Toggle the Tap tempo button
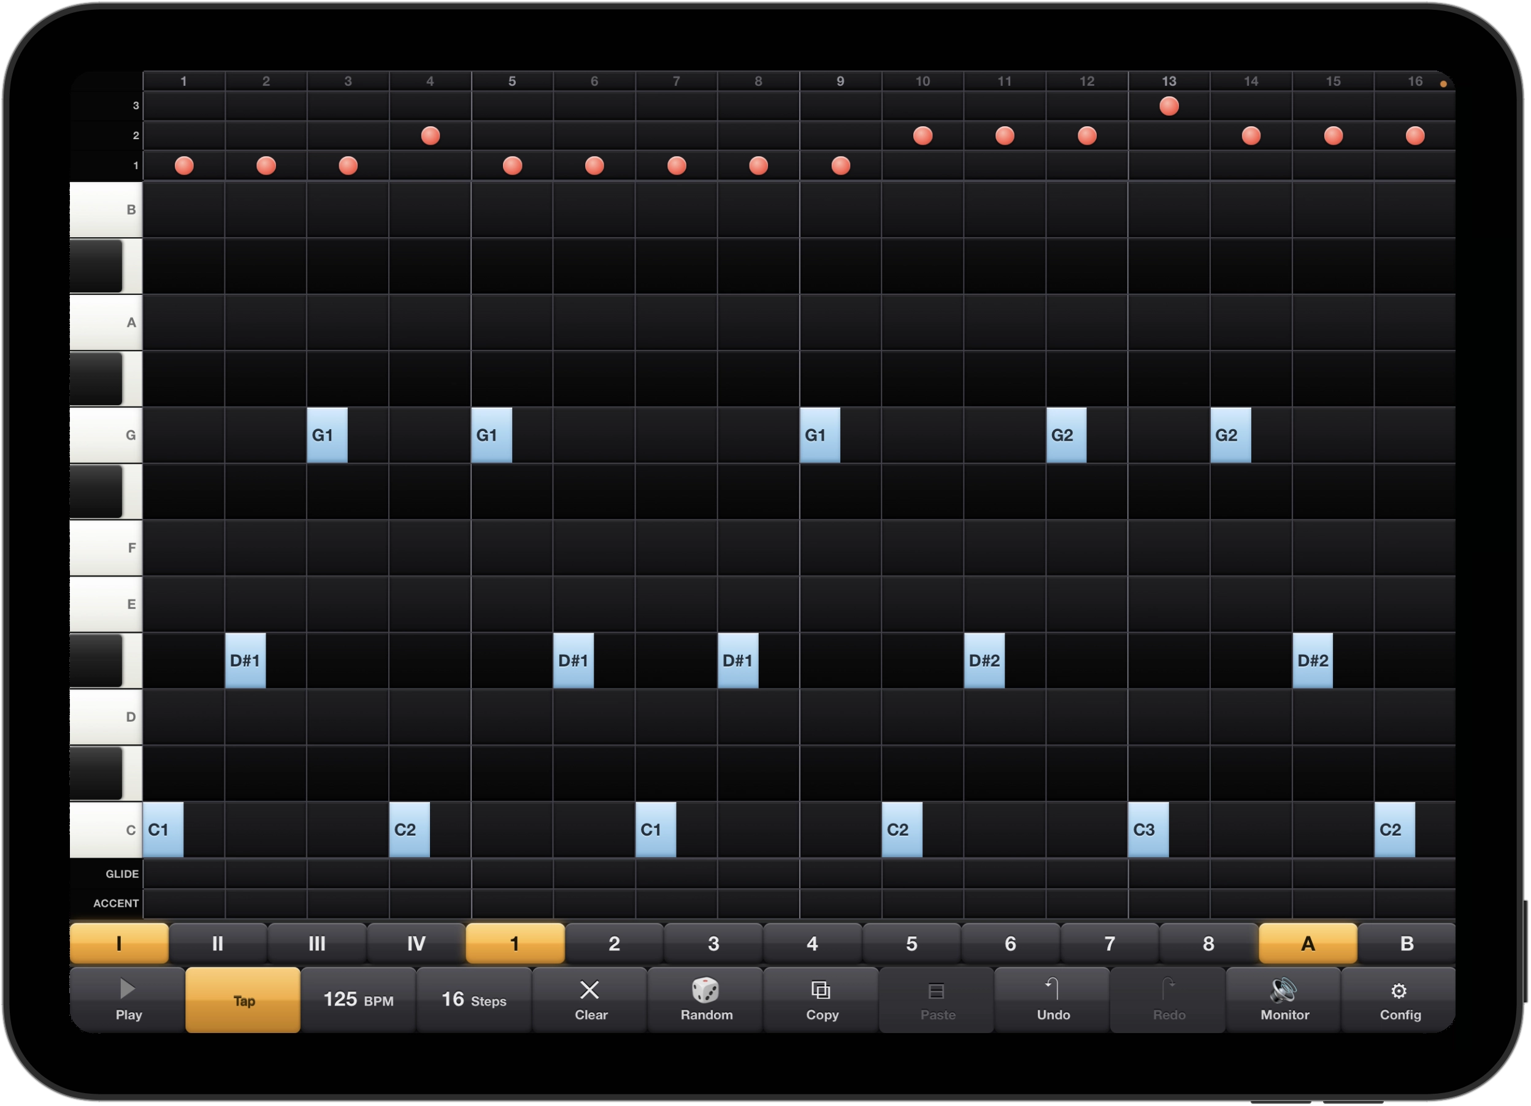Image resolution: width=1531 pixels, height=1106 pixels. pos(243,1000)
